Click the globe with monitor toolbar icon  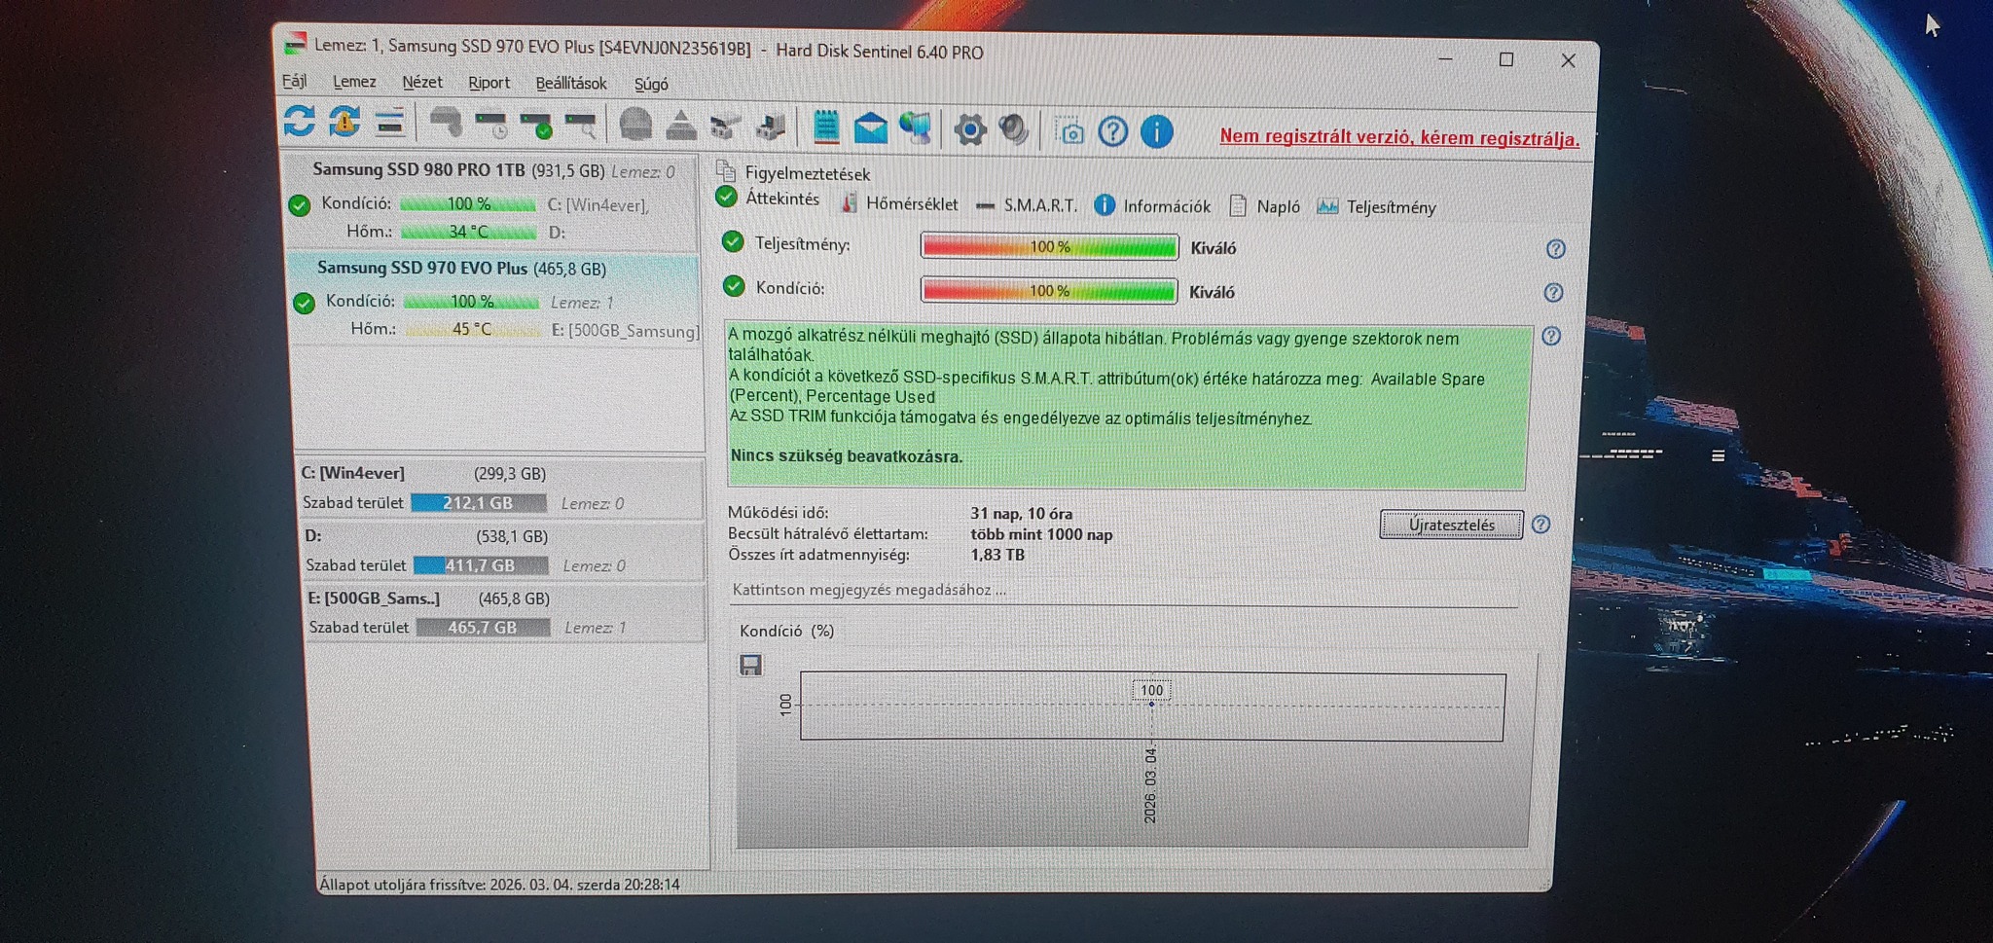pyautogui.click(x=916, y=127)
